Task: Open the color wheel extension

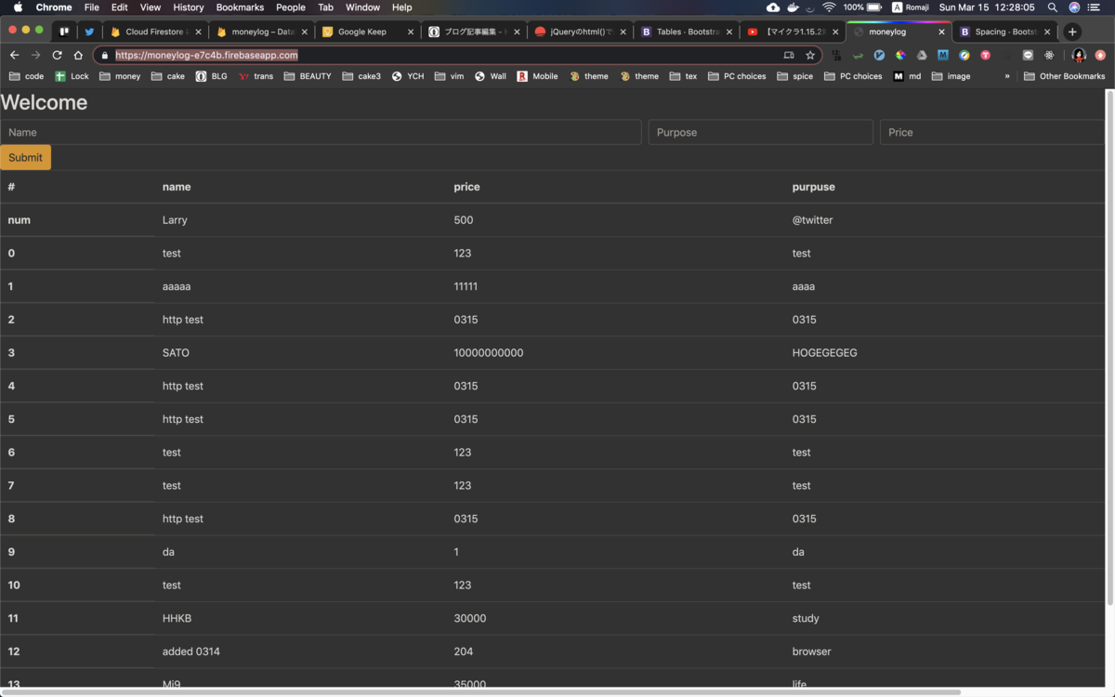Action: pyautogui.click(x=900, y=55)
